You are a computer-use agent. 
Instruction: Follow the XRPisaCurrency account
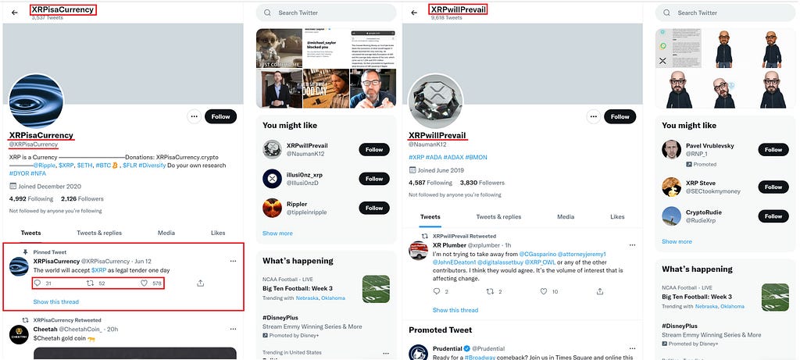click(221, 116)
